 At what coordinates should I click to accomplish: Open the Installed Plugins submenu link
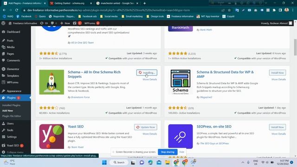[11, 105]
